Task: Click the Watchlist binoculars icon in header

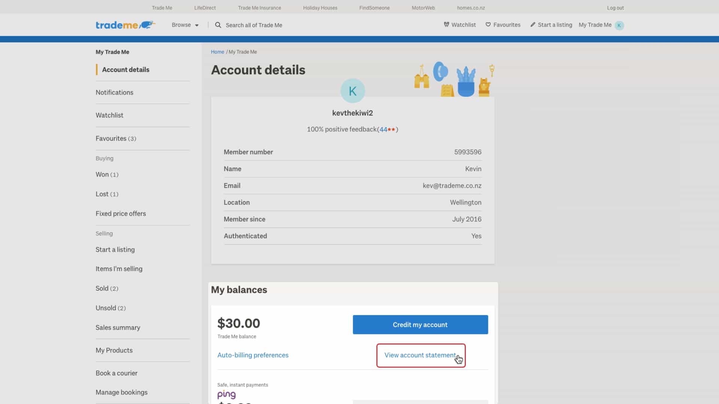Action: coord(446,25)
